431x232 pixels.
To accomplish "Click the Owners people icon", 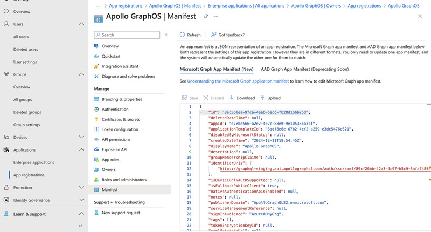I will [x=96, y=169].
